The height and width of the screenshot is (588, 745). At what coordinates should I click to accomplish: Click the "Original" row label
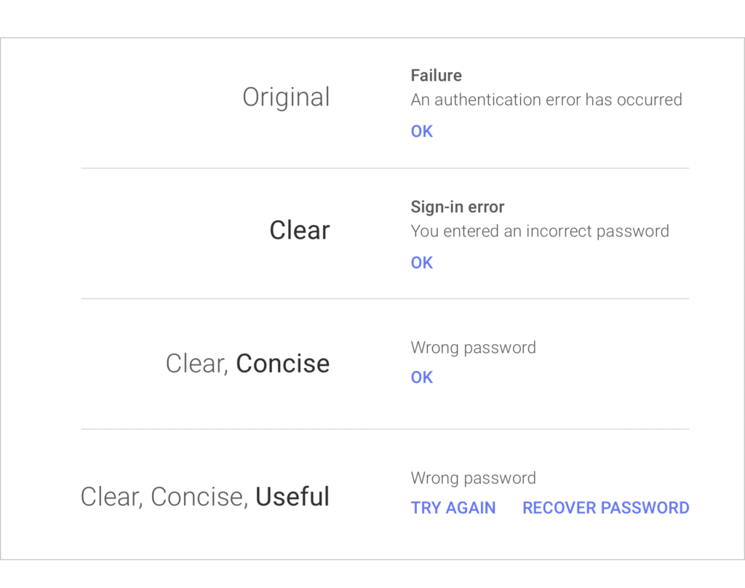[286, 98]
